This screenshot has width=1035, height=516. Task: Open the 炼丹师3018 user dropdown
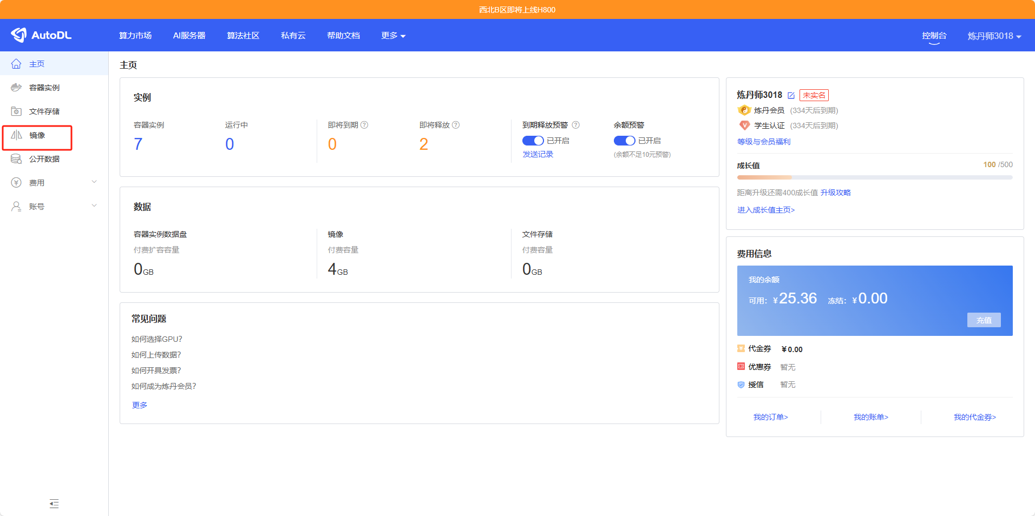click(x=994, y=36)
